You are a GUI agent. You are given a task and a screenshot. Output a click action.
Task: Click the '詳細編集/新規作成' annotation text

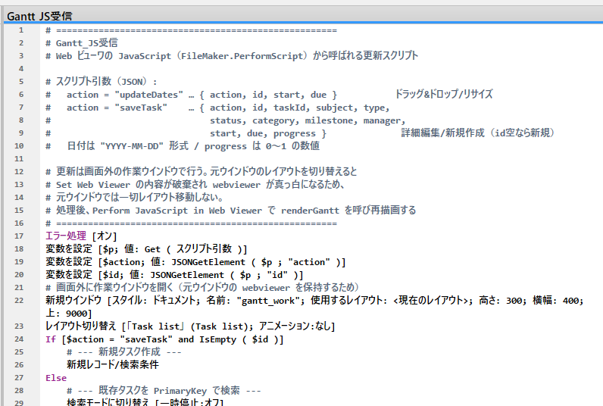click(x=478, y=133)
